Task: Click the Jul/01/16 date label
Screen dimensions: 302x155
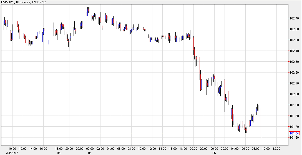Action: [x=12, y=153]
